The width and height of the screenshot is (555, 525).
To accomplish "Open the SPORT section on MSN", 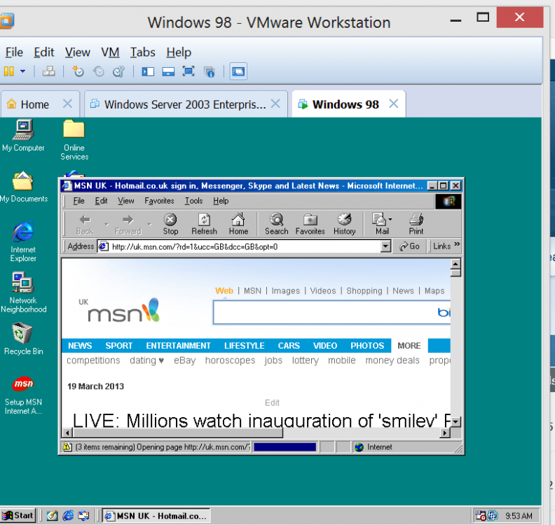I will click(x=118, y=345).
